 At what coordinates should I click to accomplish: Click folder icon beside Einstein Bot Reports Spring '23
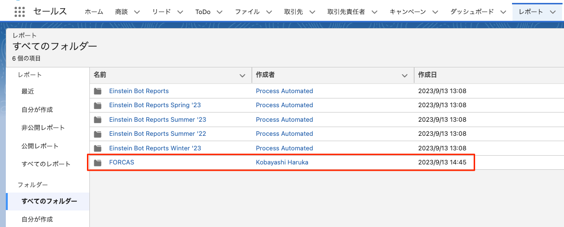tap(98, 105)
